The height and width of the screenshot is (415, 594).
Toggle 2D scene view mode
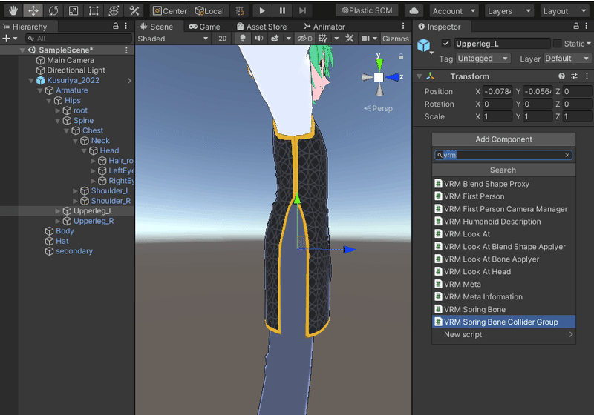pyautogui.click(x=222, y=39)
